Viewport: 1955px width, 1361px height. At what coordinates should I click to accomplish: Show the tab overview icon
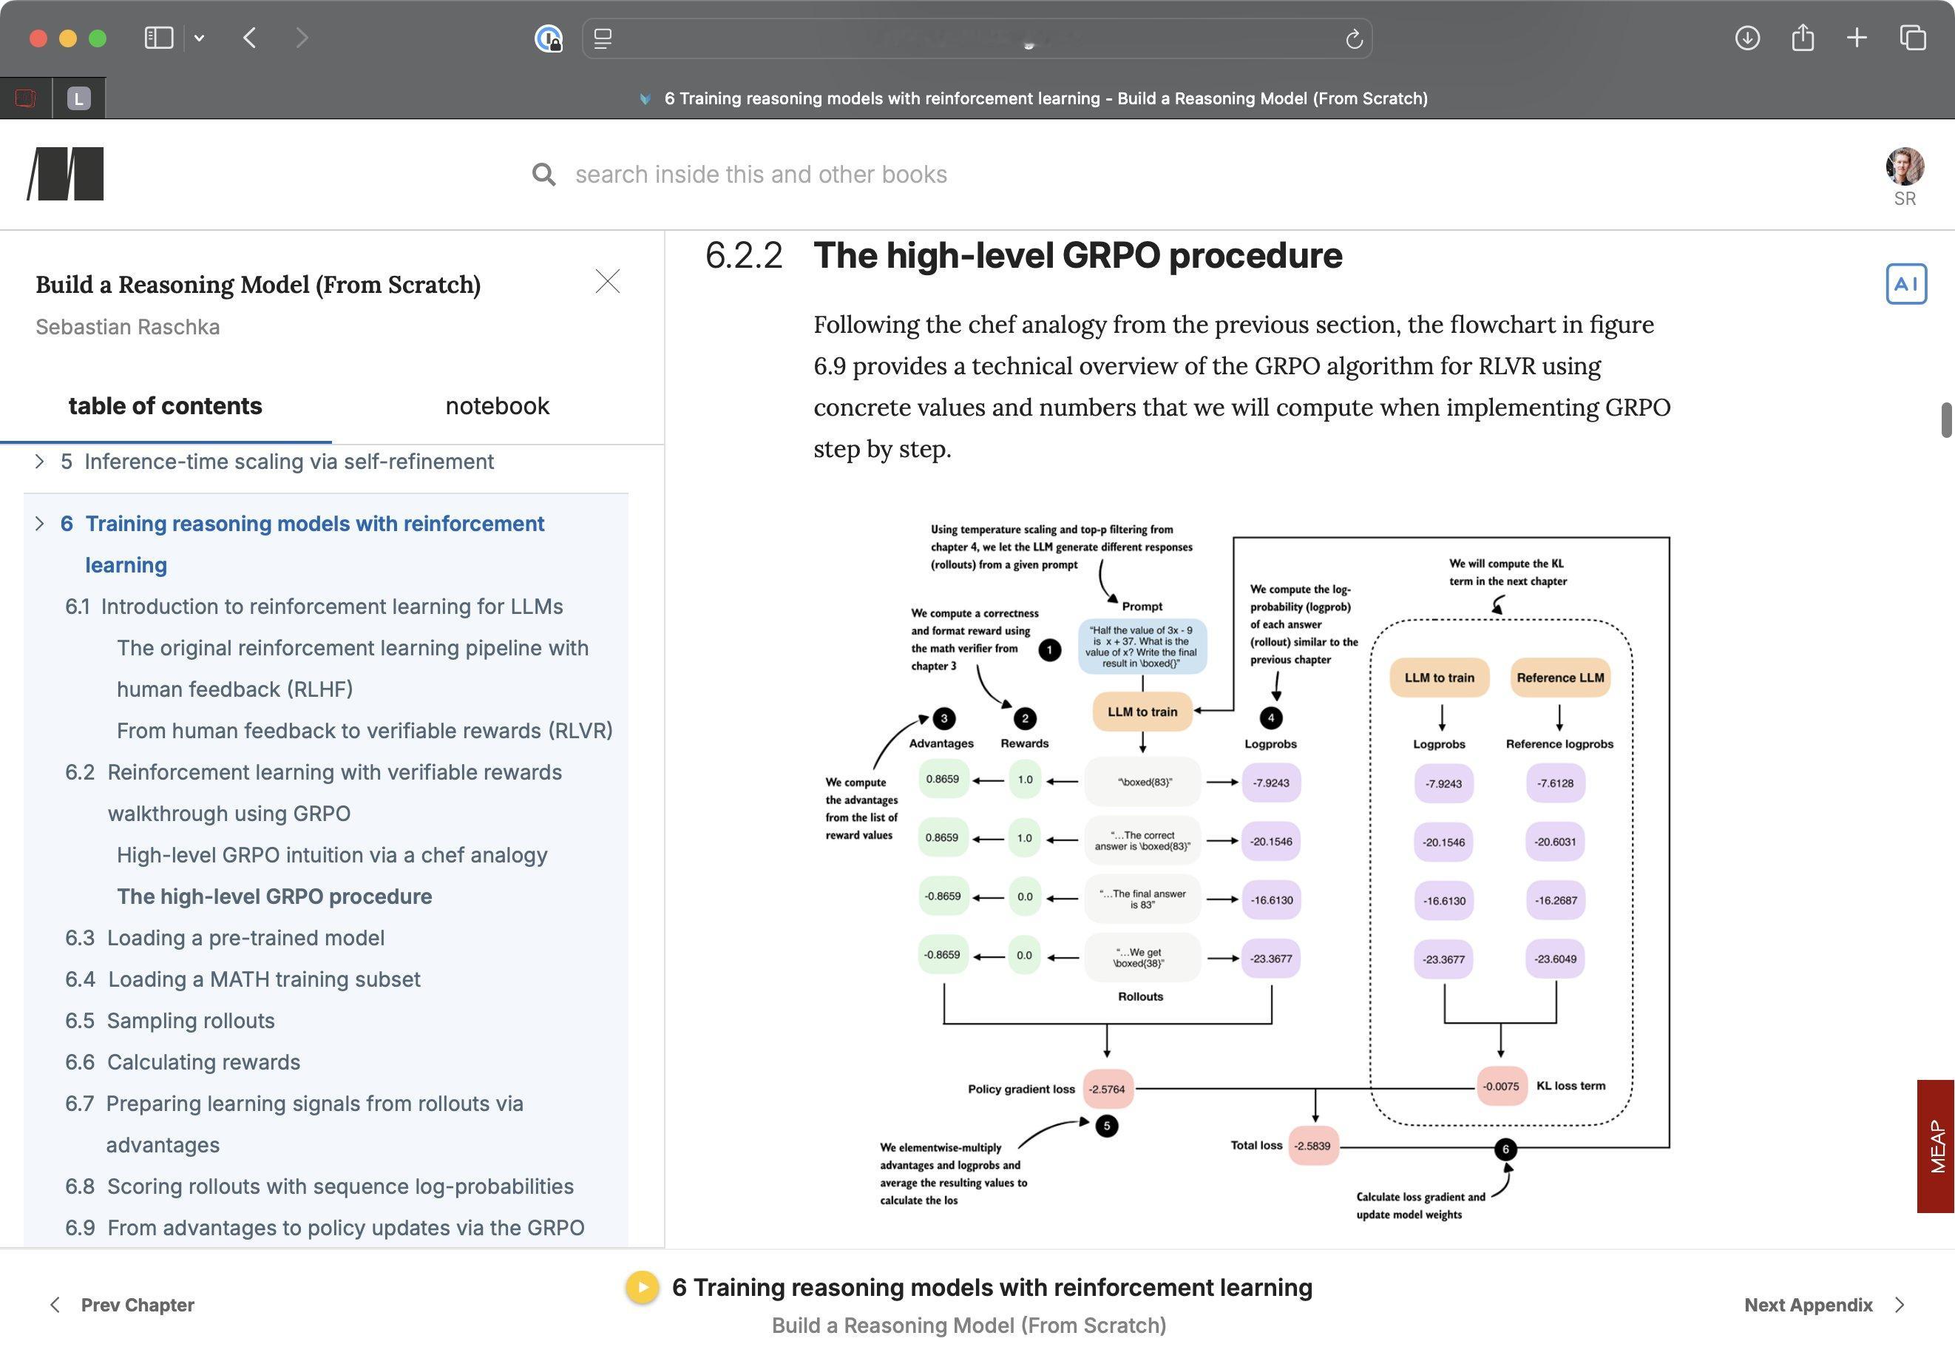[x=1912, y=38]
